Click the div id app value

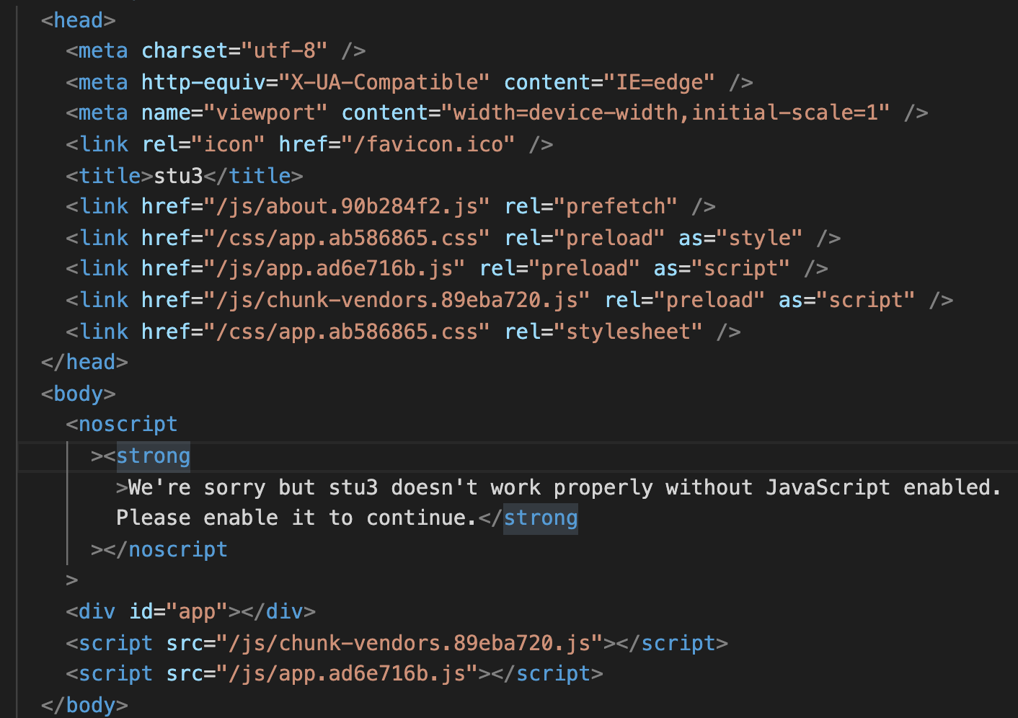pos(197,612)
